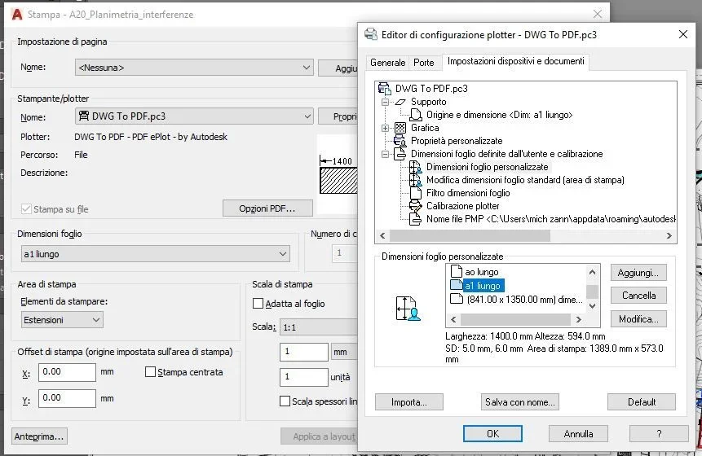Collapse the Dimensioni foglio definite dall'utente node
The height and width of the screenshot is (456, 702).
pyautogui.click(x=385, y=154)
